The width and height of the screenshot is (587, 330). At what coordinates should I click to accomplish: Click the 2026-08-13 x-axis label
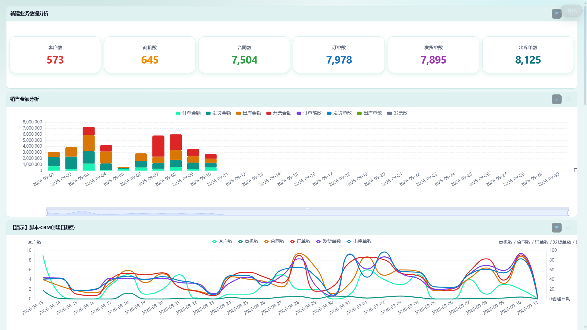pos(33,308)
